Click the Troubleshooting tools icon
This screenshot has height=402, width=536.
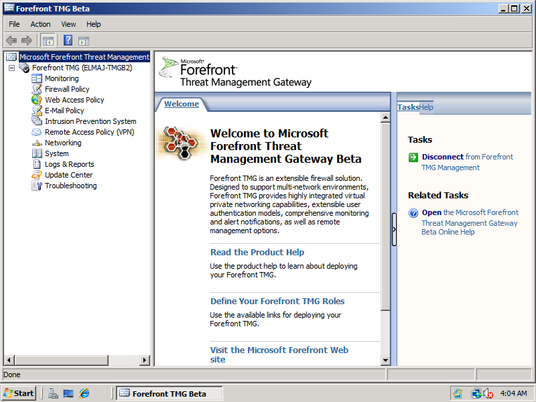pyautogui.click(x=37, y=186)
